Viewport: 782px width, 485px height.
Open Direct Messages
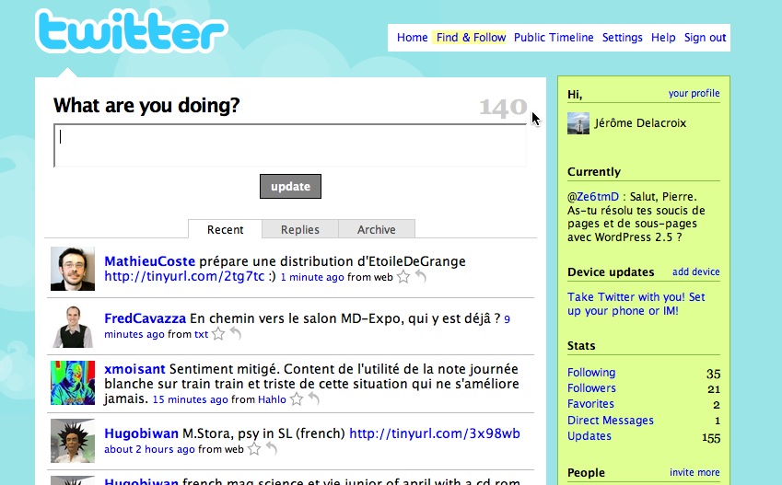[x=611, y=421]
